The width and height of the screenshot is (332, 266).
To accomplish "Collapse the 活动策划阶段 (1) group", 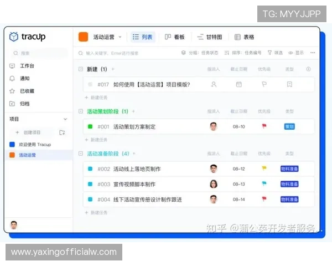I will pos(81,111).
